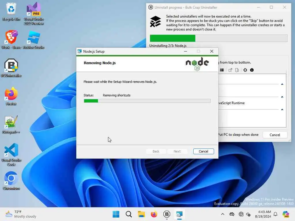Screen dimensions: 295x221
Task: Select the Work - Brave desktop shortcut
Action: coord(11,40)
